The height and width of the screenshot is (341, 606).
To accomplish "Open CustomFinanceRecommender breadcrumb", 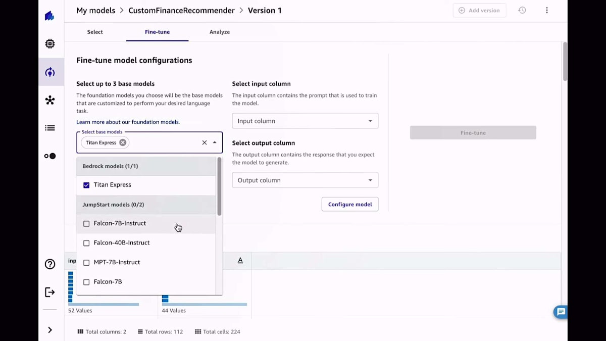I will (182, 10).
